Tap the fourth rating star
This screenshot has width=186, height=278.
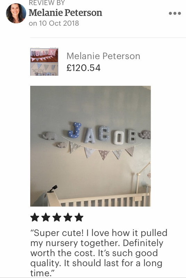pos(68,218)
